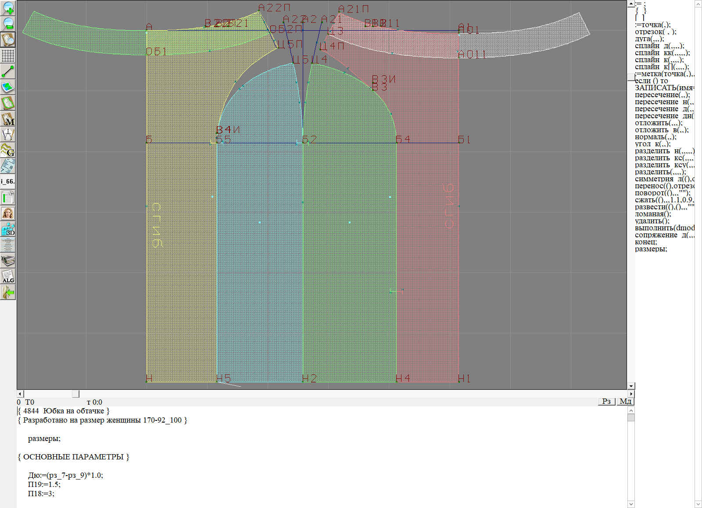702x508 pixels.
Task: Insert the 'пересечение(.,.);' operator from list
Action: pos(662,95)
